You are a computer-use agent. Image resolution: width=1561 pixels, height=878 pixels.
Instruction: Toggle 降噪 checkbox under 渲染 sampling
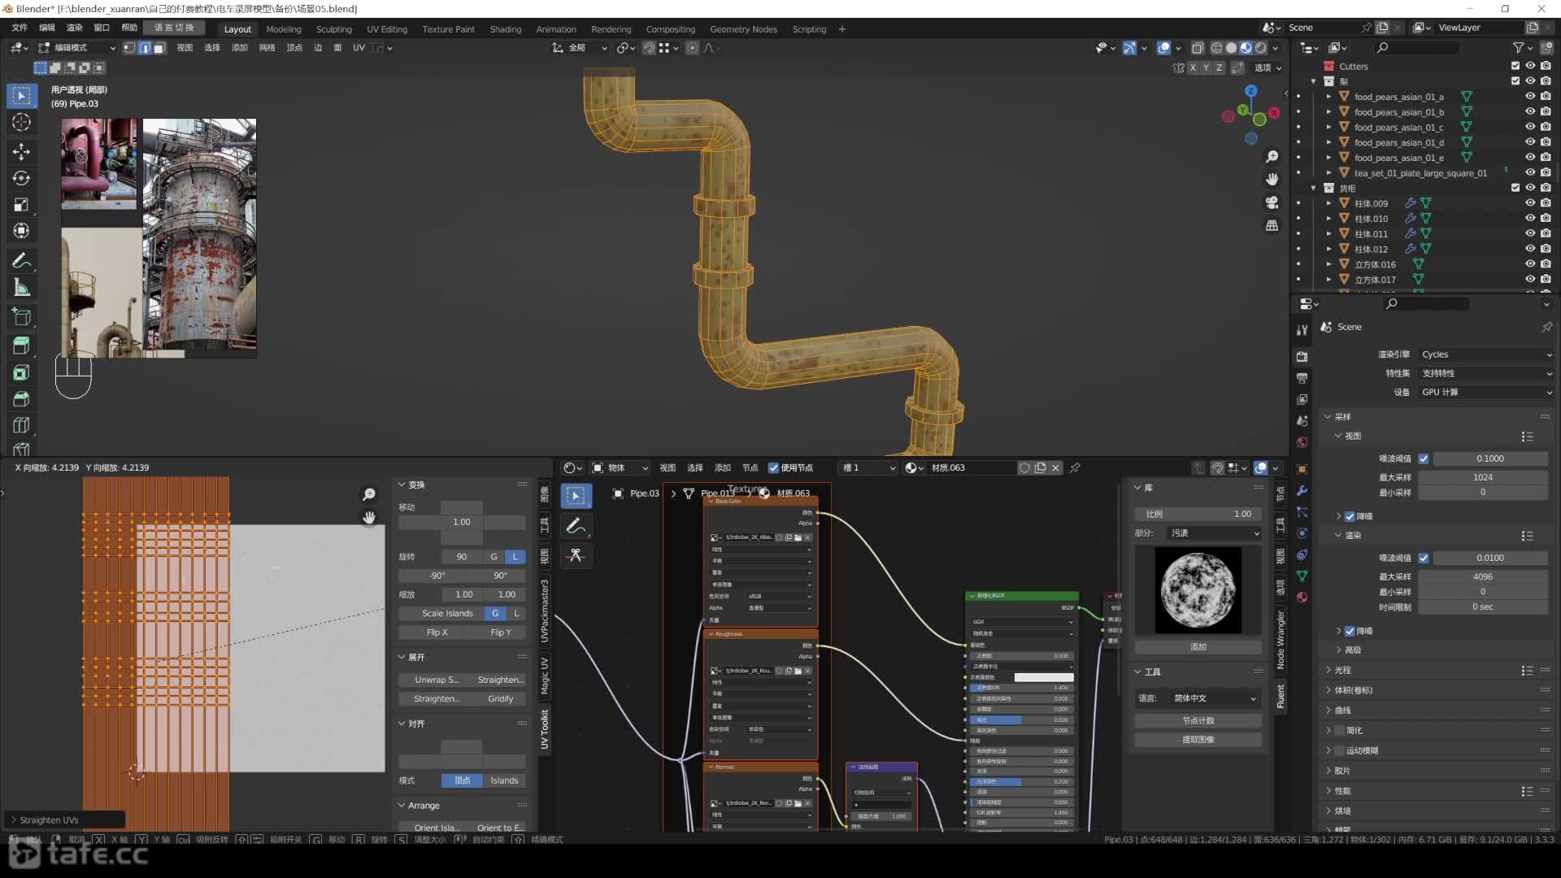pyautogui.click(x=1350, y=631)
